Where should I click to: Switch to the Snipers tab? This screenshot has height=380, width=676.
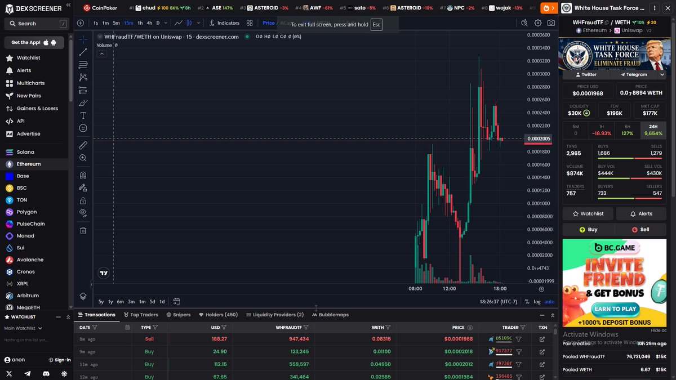[178, 315]
